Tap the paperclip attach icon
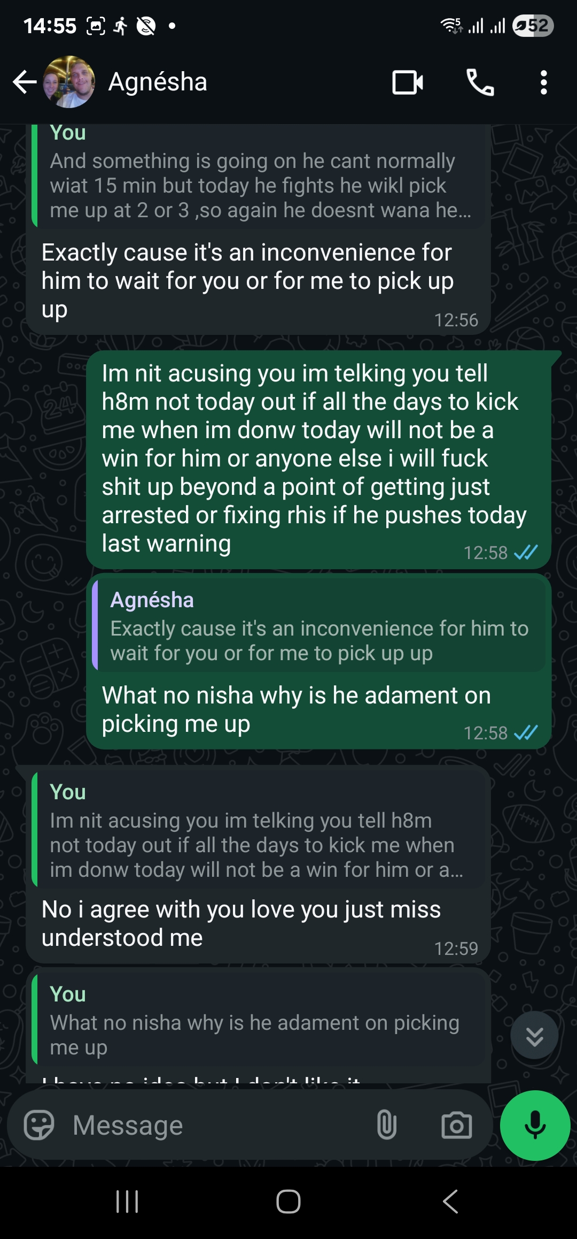The image size is (577, 1239). pyautogui.click(x=386, y=1125)
